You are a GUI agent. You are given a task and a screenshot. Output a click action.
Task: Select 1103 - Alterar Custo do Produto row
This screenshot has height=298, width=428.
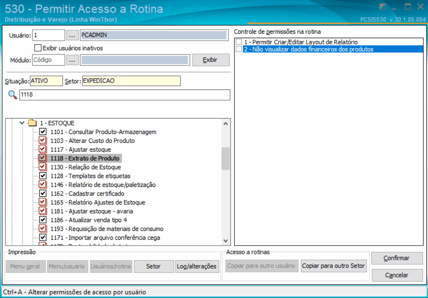click(93, 141)
